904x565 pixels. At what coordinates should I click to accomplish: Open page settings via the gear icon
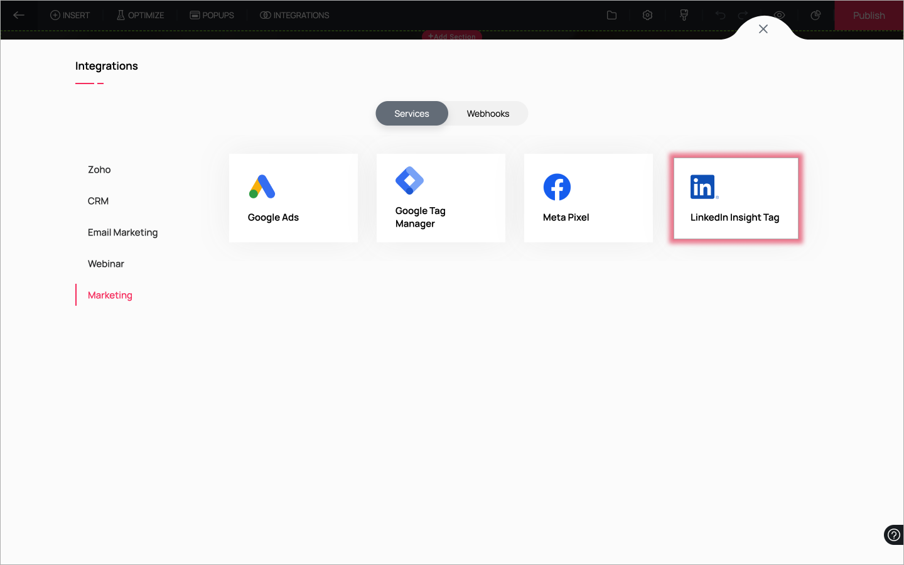pyautogui.click(x=647, y=15)
